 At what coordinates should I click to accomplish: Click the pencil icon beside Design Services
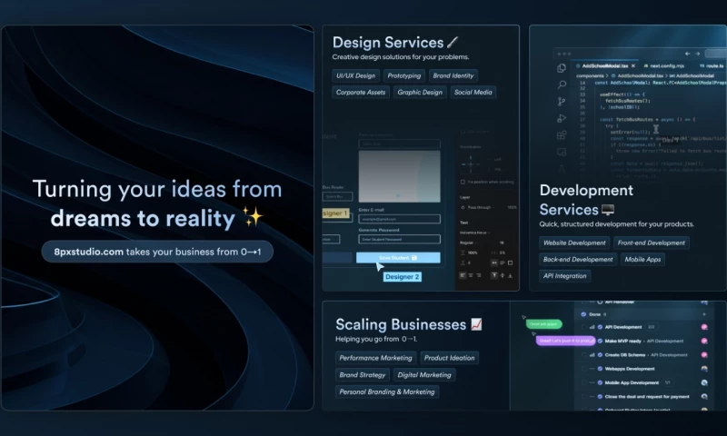click(453, 43)
